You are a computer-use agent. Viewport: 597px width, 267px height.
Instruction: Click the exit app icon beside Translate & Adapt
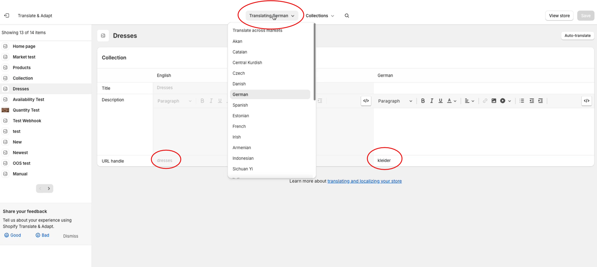[x=7, y=15]
